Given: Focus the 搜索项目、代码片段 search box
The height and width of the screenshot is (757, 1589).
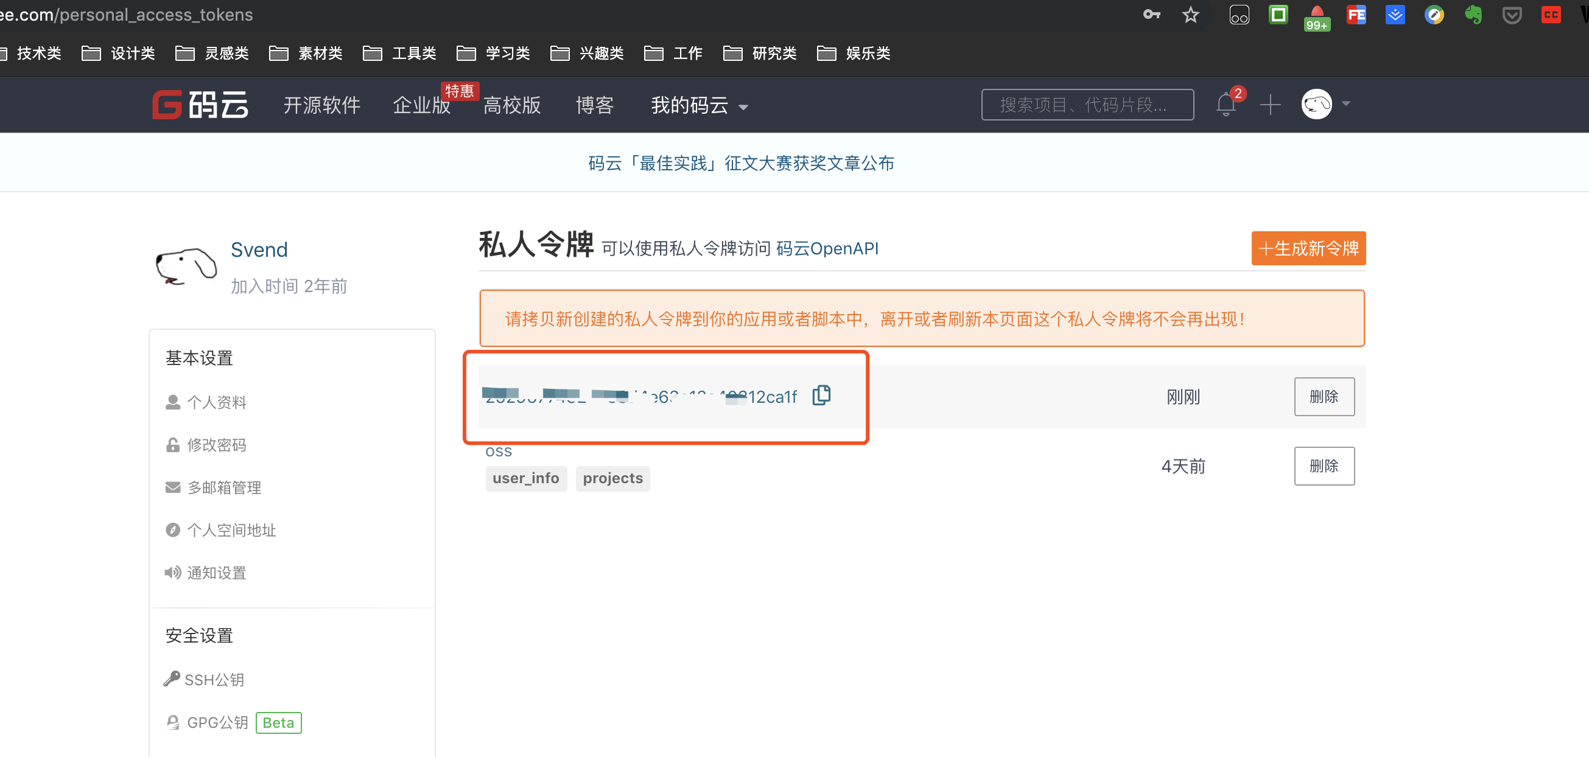Looking at the screenshot, I should (x=1087, y=104).
